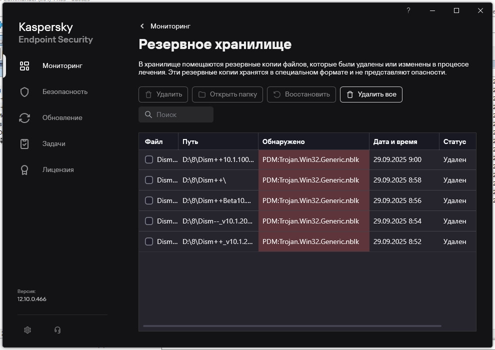
Task: Click the Dism... filename in 8:54 row
Action: (167, 221)
